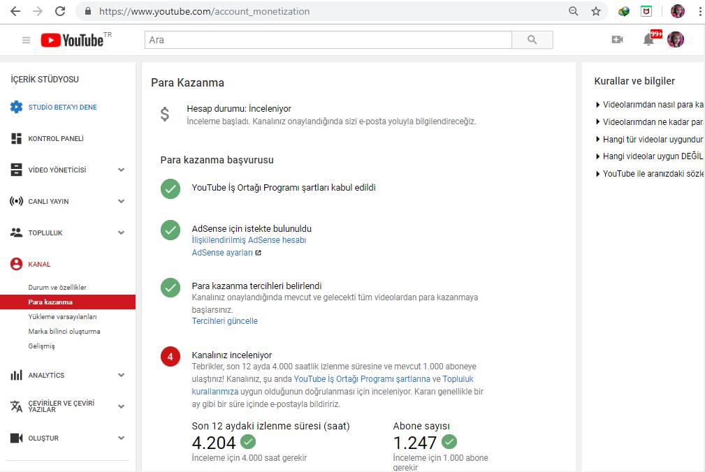Select Para kazanma submenu item

tap(68, 302)
